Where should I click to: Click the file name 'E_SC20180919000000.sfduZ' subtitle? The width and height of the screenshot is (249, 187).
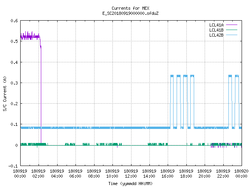(130, 13)
